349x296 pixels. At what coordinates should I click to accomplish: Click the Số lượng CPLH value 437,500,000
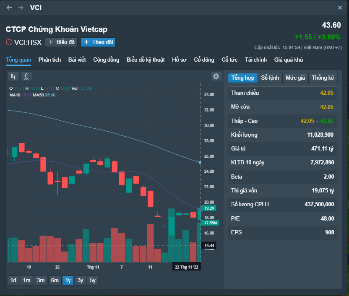pos(319,204)
